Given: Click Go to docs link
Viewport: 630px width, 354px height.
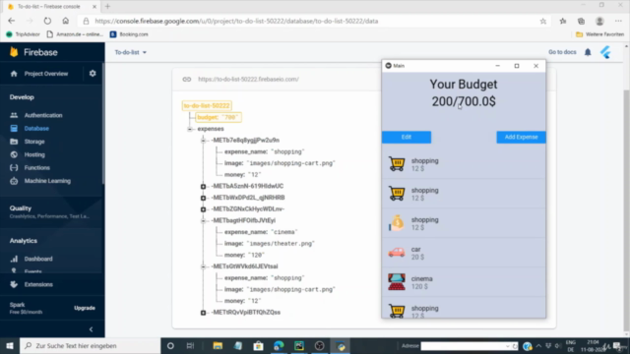Looking at the screenshot, I should point(562,52).
